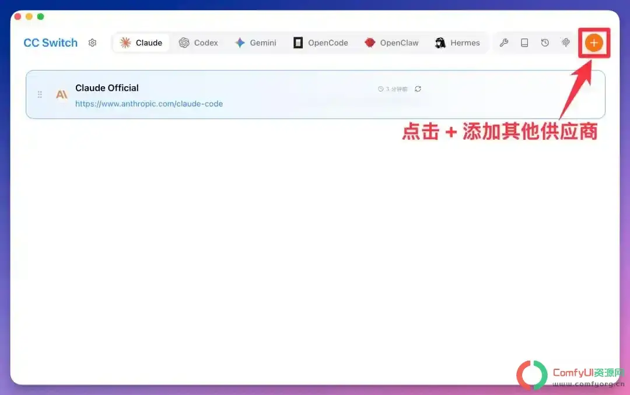Image resolution: width=630 pixels, height=395 pixels.
Task: Select the Claude Official provider name
Action: [x=107, y=88]
